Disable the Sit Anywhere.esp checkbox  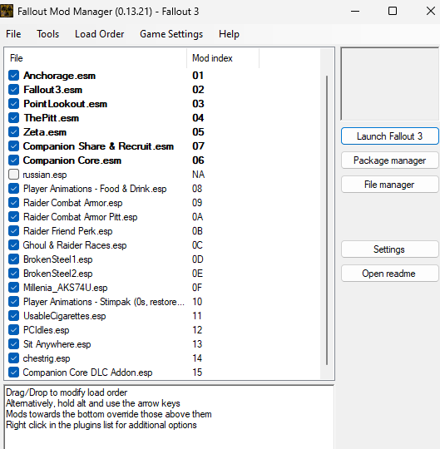(14, 344)
